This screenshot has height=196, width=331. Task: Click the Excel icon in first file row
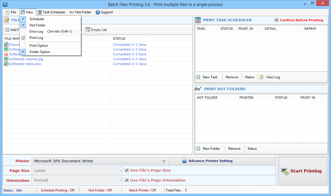pyautogui.click(x=6, y=44)
